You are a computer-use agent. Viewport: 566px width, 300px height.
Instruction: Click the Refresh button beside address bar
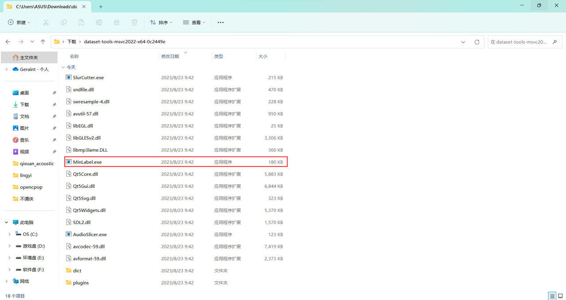(x=477, y=42)
